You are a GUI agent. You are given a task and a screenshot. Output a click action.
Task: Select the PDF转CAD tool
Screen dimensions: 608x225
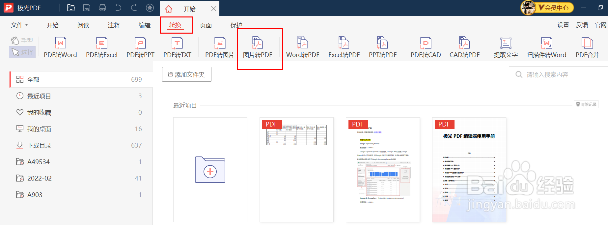click(426, 47)
